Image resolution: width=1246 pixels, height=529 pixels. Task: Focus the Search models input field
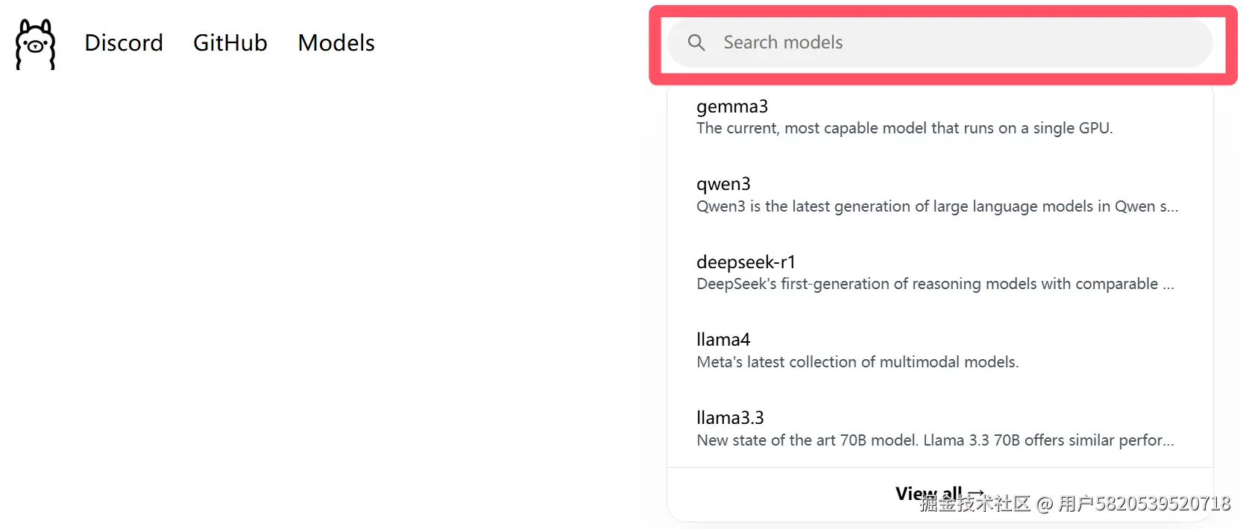969,42
